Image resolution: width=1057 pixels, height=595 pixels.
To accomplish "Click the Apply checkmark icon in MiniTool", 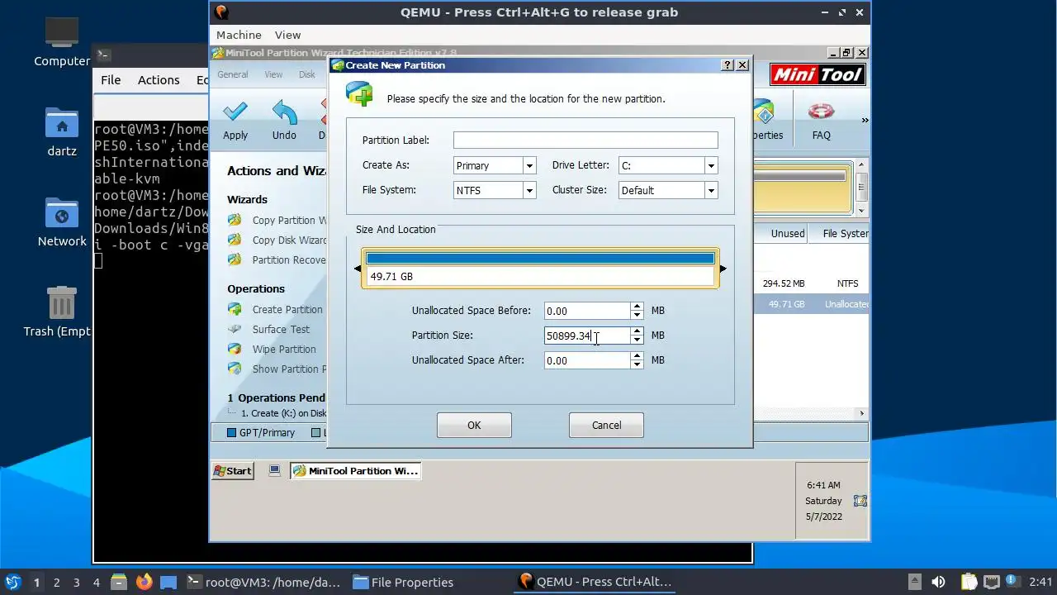I will pos(235,112).
